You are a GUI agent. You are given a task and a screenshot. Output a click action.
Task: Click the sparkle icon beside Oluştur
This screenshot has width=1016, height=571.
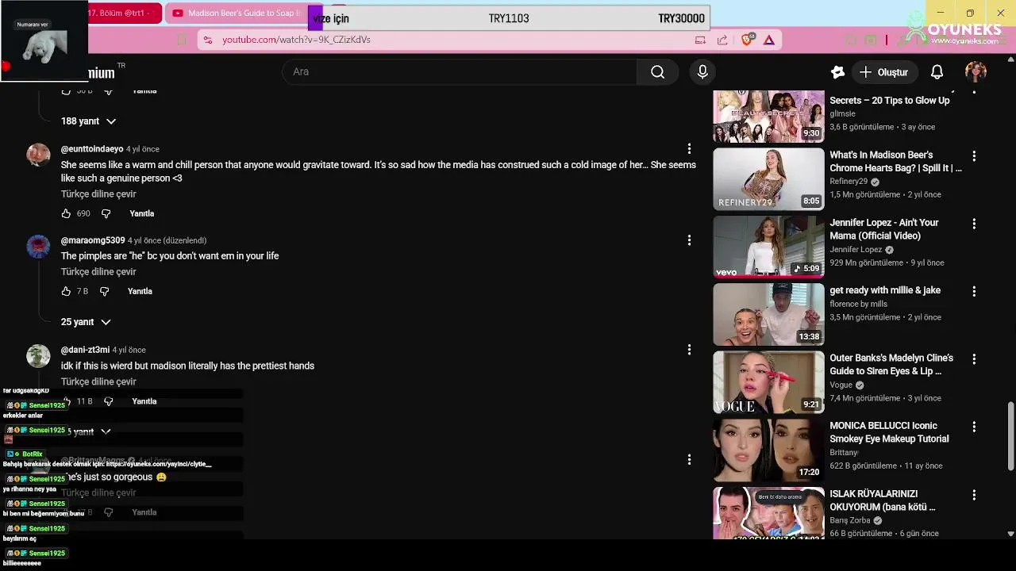[x=837, y=72]
